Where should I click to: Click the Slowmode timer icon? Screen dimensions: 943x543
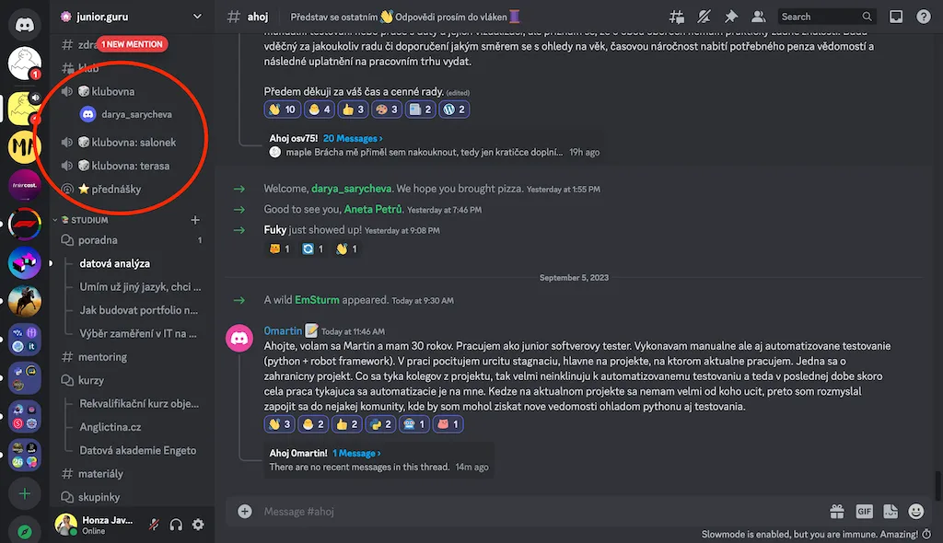926,535
